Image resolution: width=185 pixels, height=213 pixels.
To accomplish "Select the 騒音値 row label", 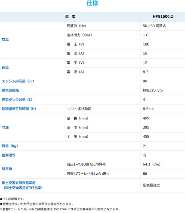I will pos(7,169).
